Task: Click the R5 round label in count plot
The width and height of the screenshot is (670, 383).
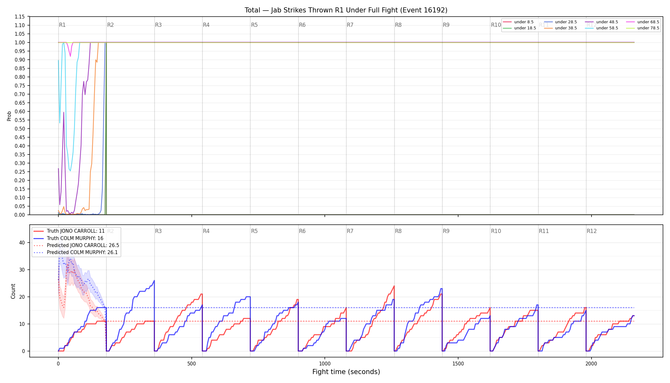Action: pos(254,231)
